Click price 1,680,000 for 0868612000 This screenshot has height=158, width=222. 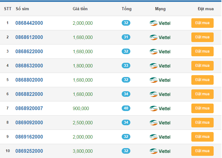(x=83, y=37)
